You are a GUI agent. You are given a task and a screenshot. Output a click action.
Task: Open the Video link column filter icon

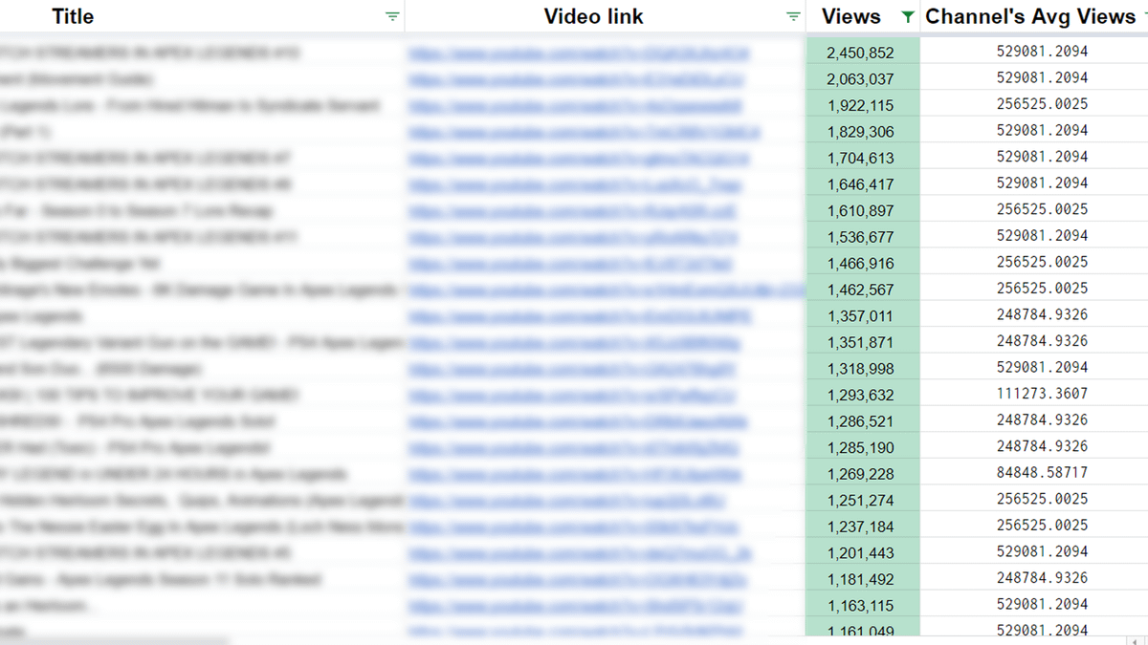[792, 17]
